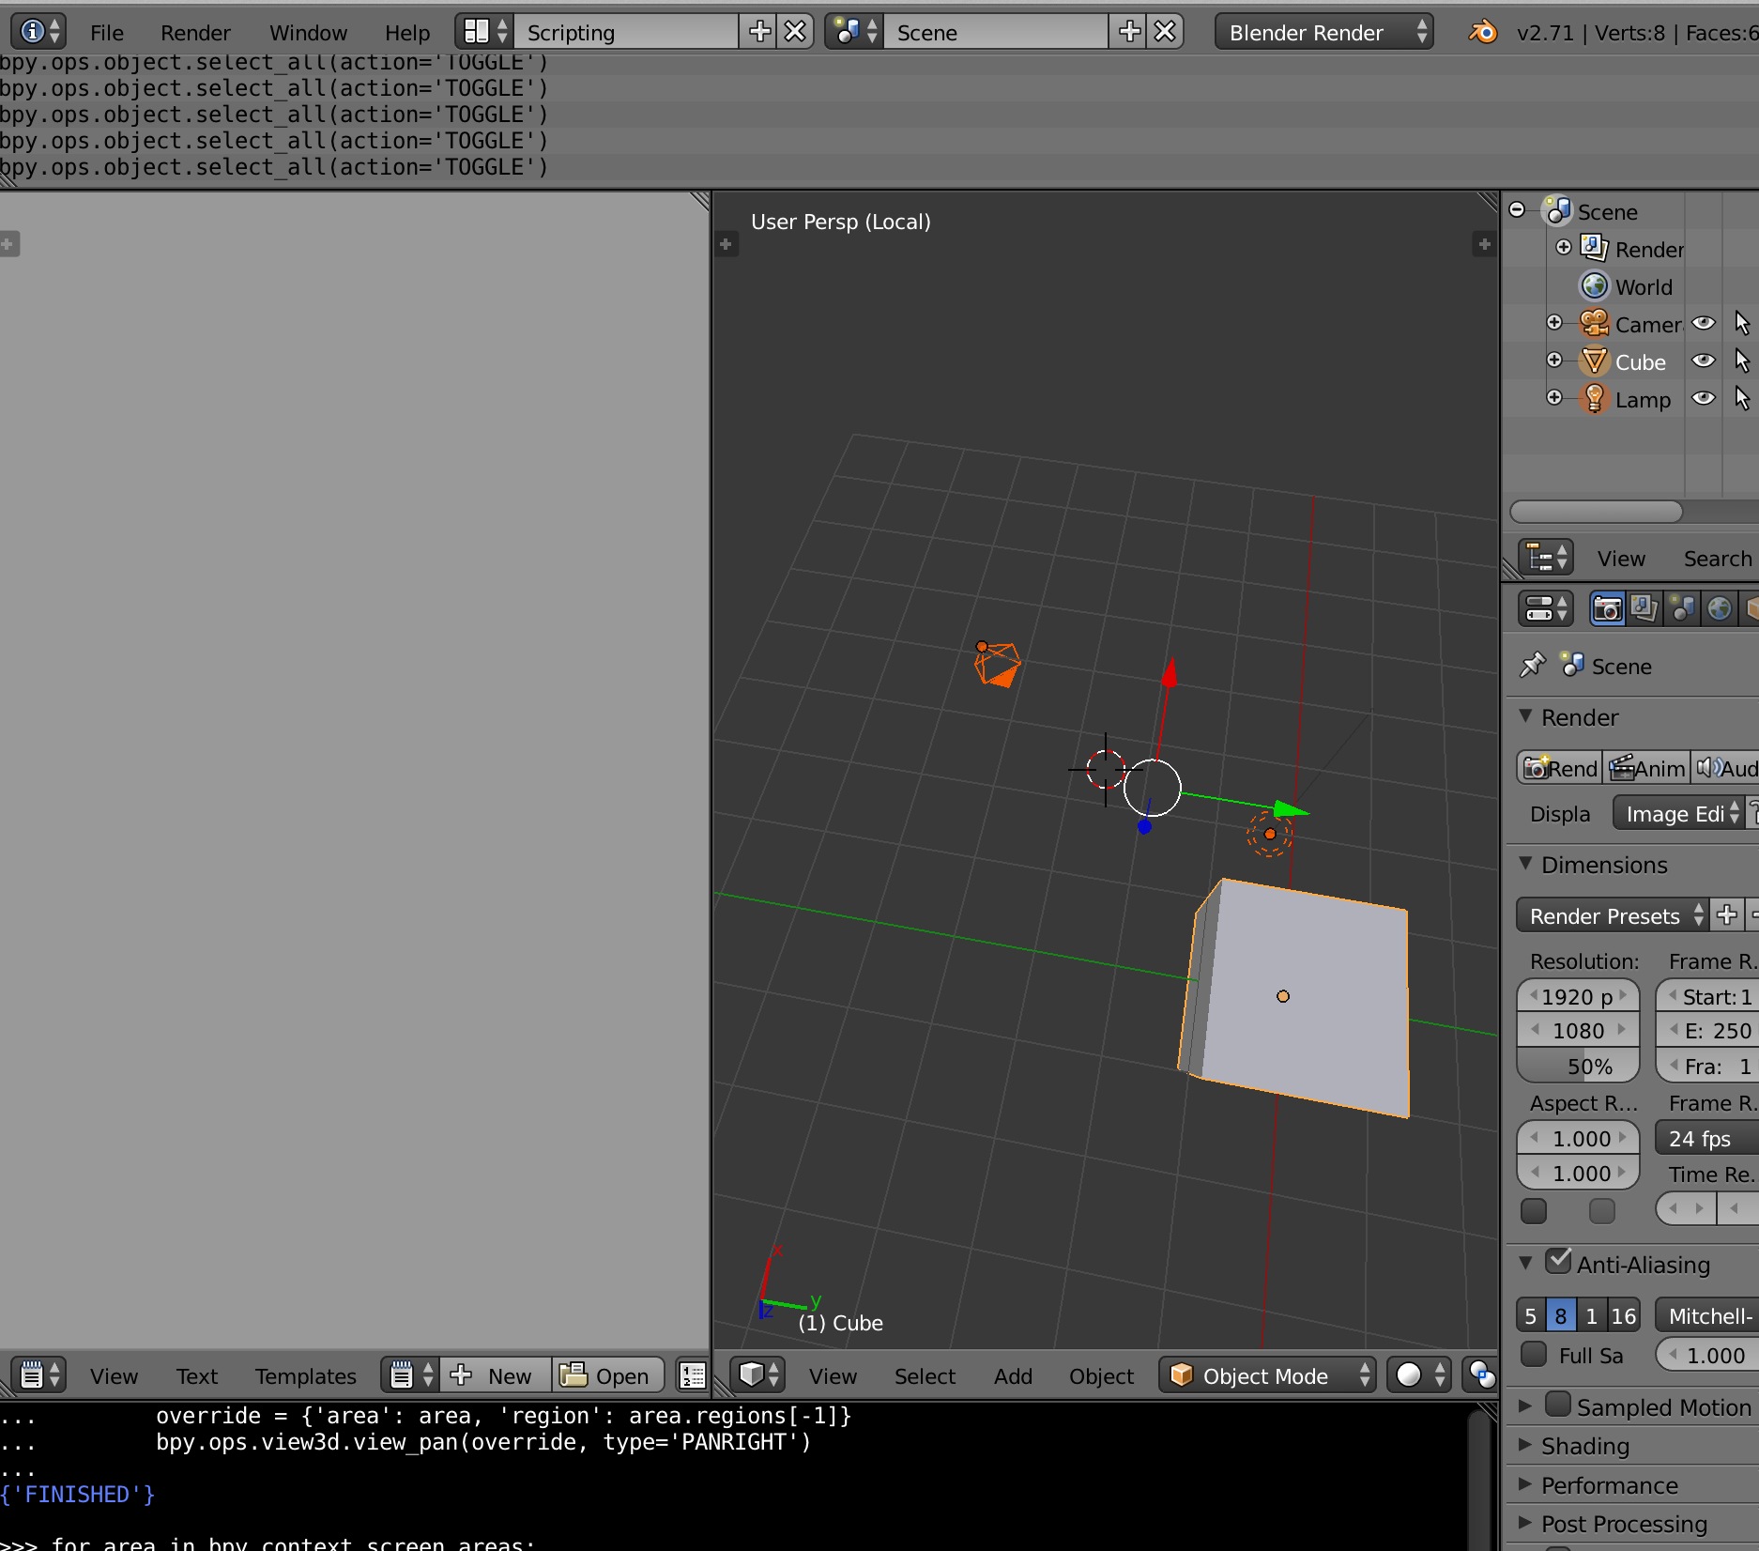Open the Blender Render engine dropdown
Screen dimensions: 1759x1551
tap(1324, 32)
